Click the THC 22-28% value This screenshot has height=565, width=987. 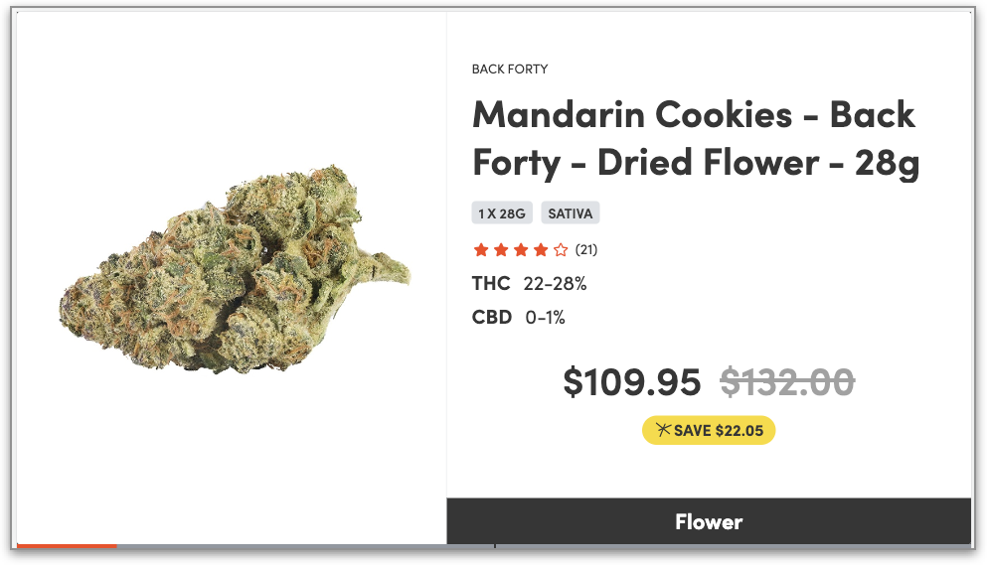click(556, 284)
